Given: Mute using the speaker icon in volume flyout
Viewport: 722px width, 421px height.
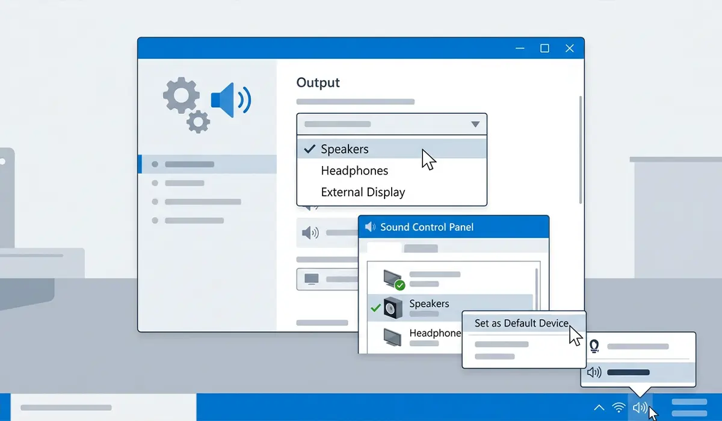Looking at the screenshot, I should click(x=594, y=372).
